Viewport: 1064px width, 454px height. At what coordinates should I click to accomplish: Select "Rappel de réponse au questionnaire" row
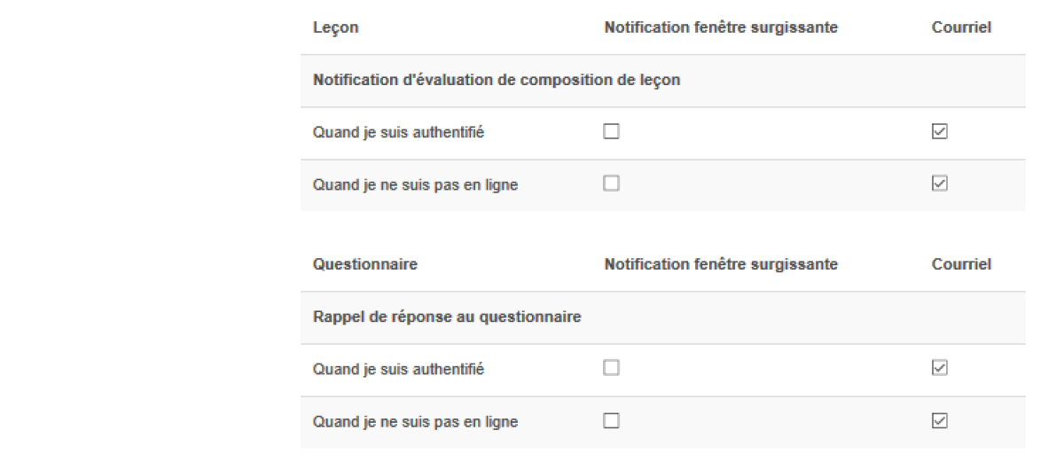tap(447, 317)
